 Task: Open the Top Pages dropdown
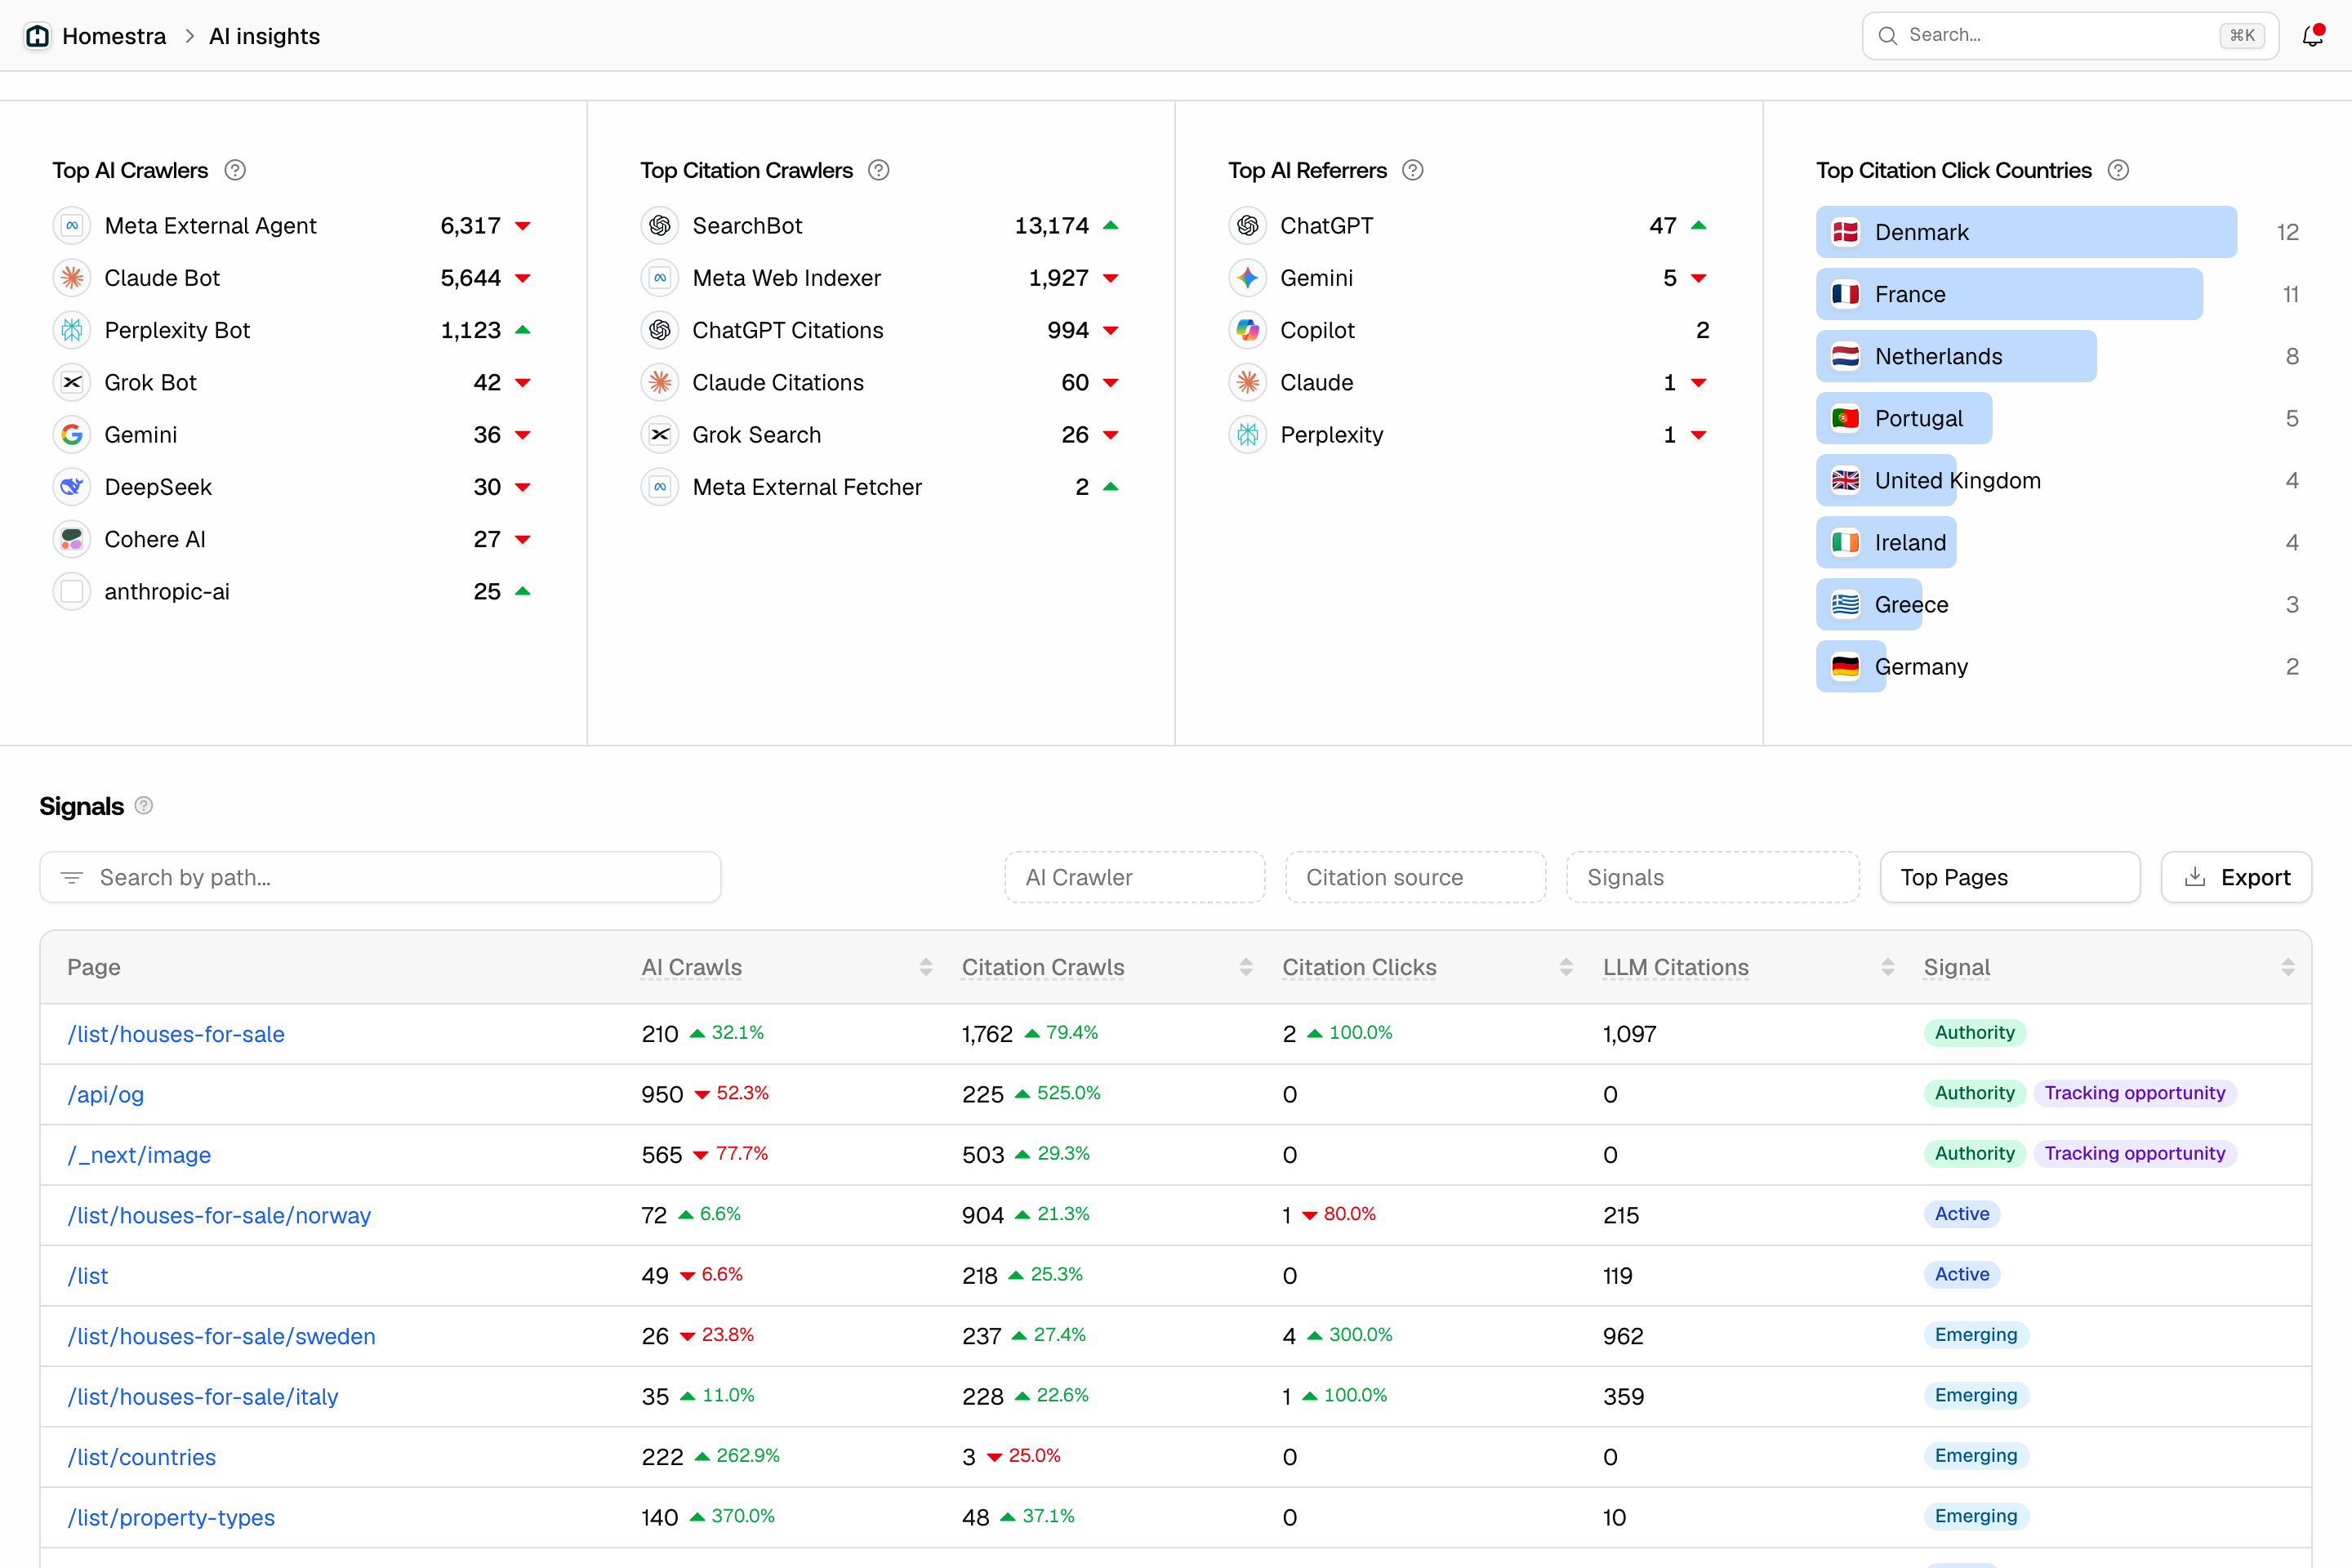(x=2010, y=877)
